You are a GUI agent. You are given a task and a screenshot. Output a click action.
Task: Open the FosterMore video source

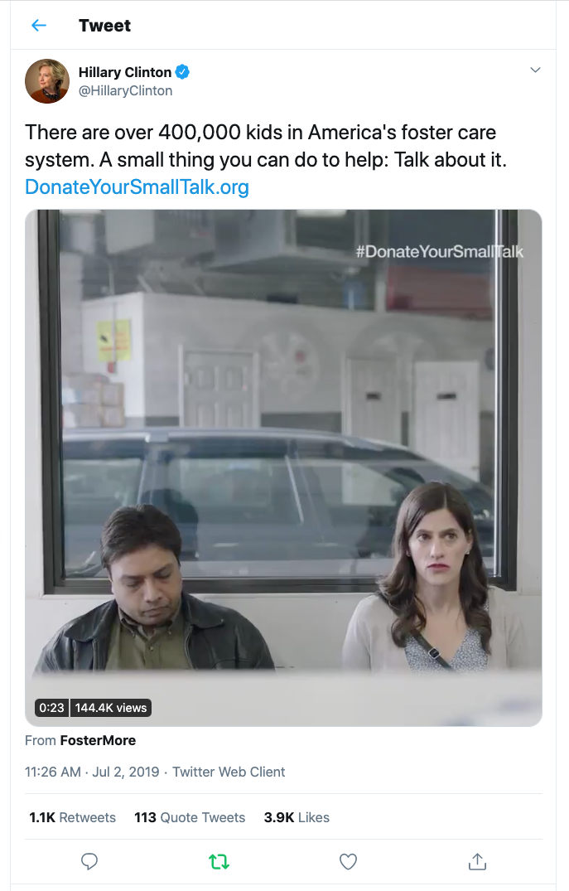pyautogui.click(x=98, y=740)
